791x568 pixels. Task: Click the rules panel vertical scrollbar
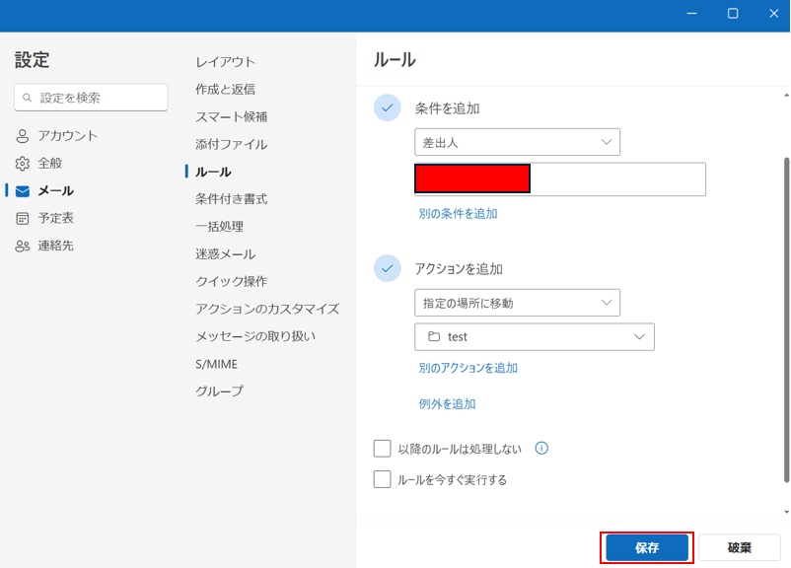tap(786, 319)
